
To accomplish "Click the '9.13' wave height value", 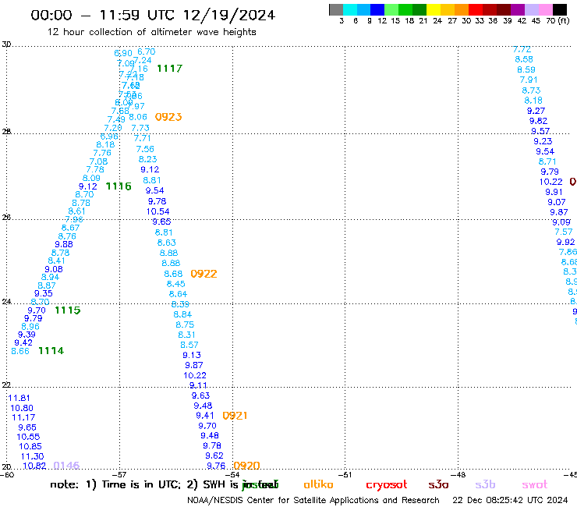I will pos(192,356).
